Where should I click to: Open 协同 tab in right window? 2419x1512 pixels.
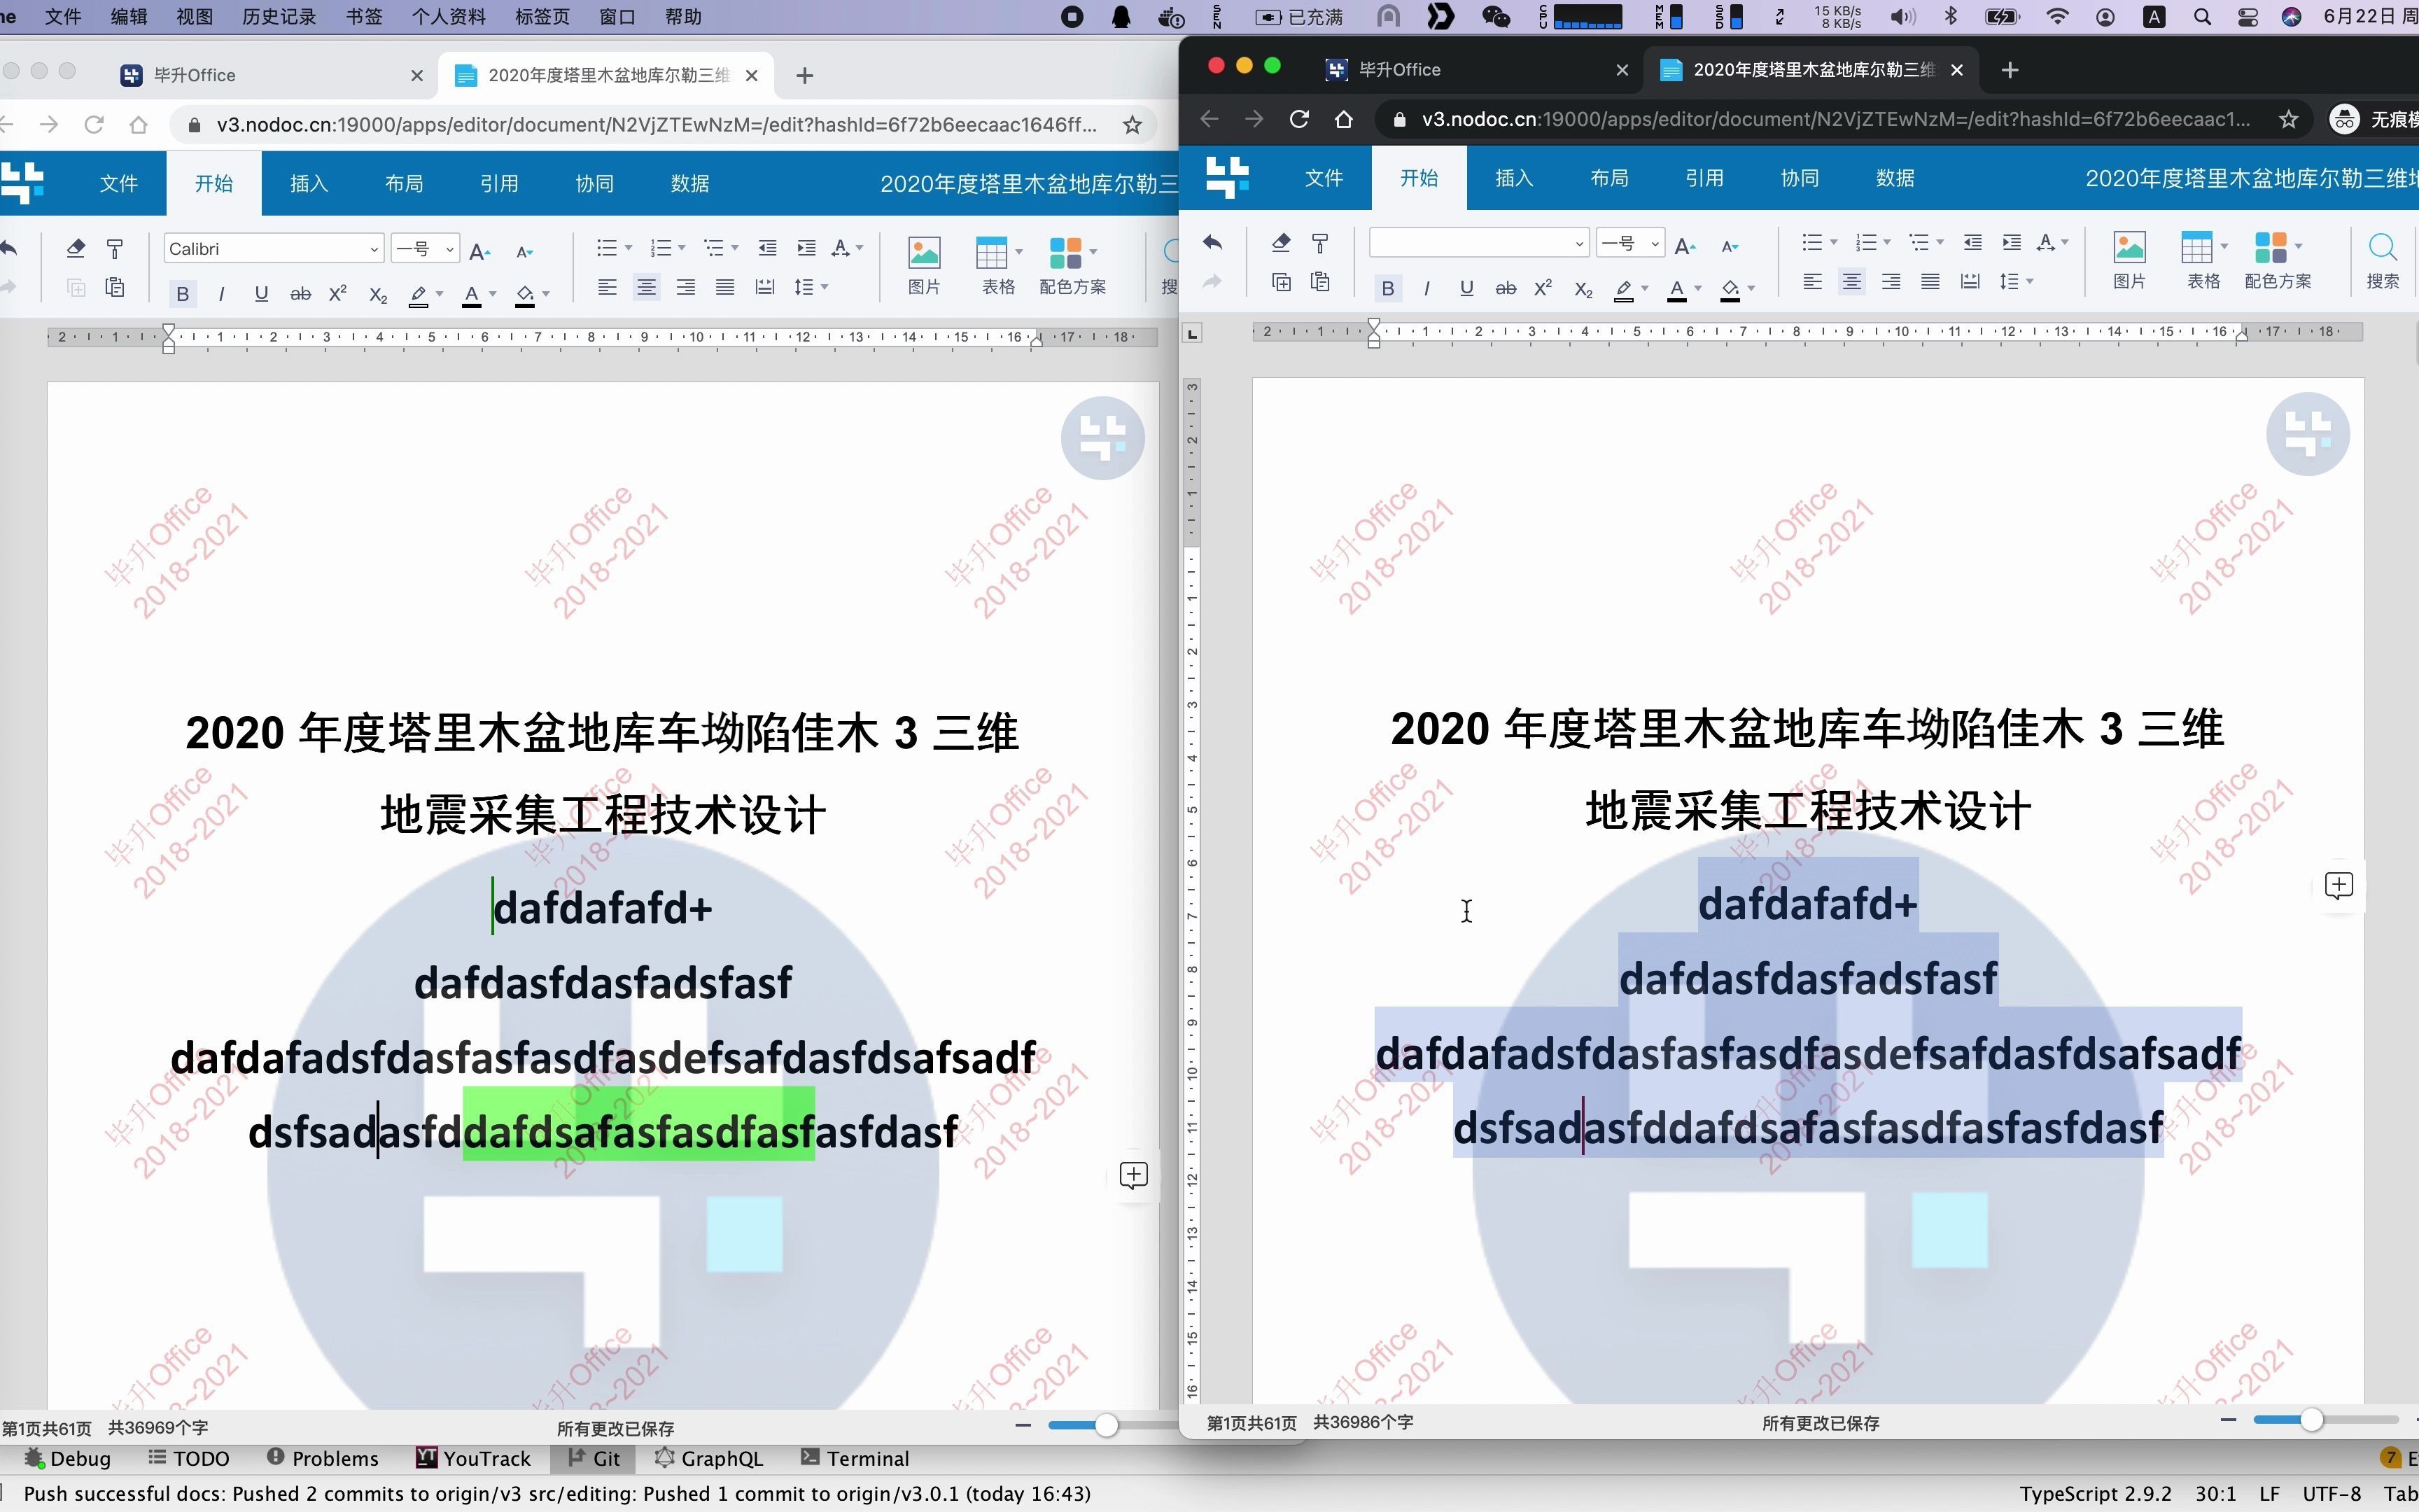[1800, 178]
